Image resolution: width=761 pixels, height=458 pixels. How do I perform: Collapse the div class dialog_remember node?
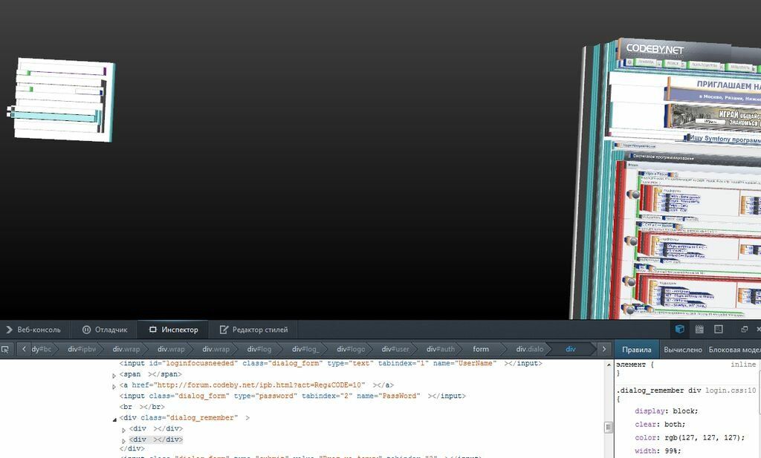114,419
